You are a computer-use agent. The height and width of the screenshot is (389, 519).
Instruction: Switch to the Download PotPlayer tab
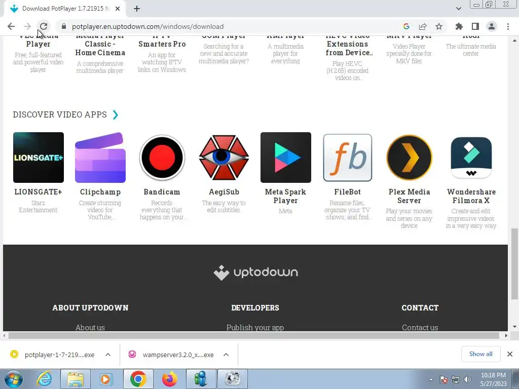point(65,9)
